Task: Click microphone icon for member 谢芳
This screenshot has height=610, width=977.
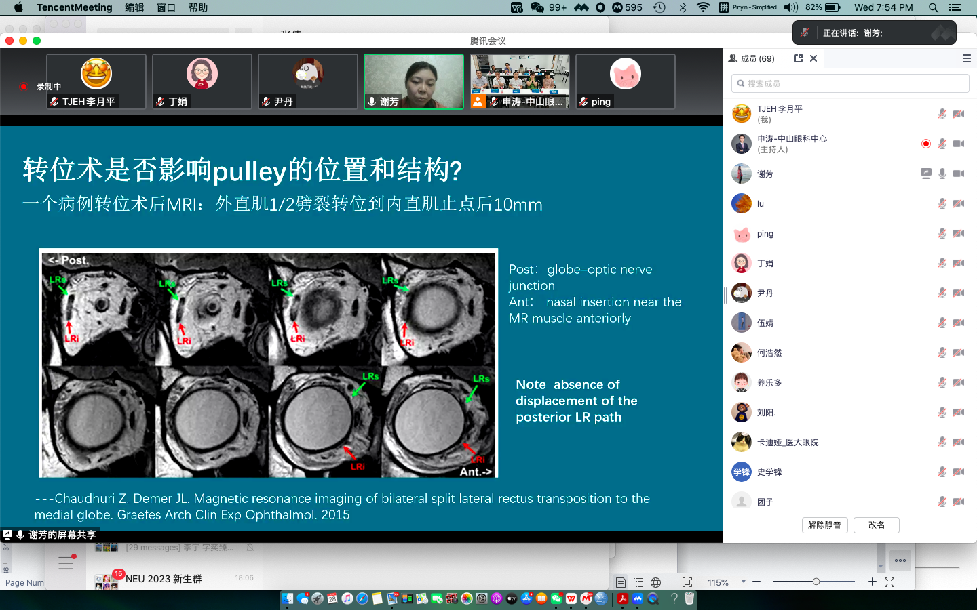Action: 942,174
